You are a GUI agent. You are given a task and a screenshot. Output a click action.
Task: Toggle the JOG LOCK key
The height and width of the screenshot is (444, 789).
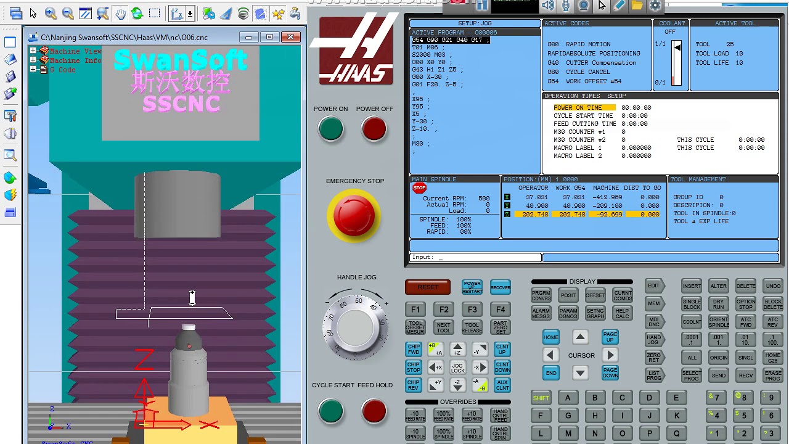point(457,368)
